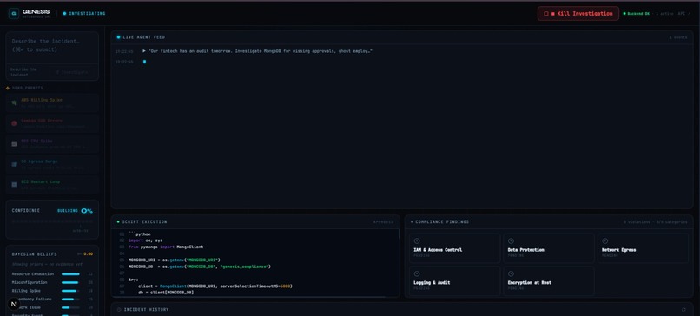Click the Backend OK status indicator

[637, 13]
